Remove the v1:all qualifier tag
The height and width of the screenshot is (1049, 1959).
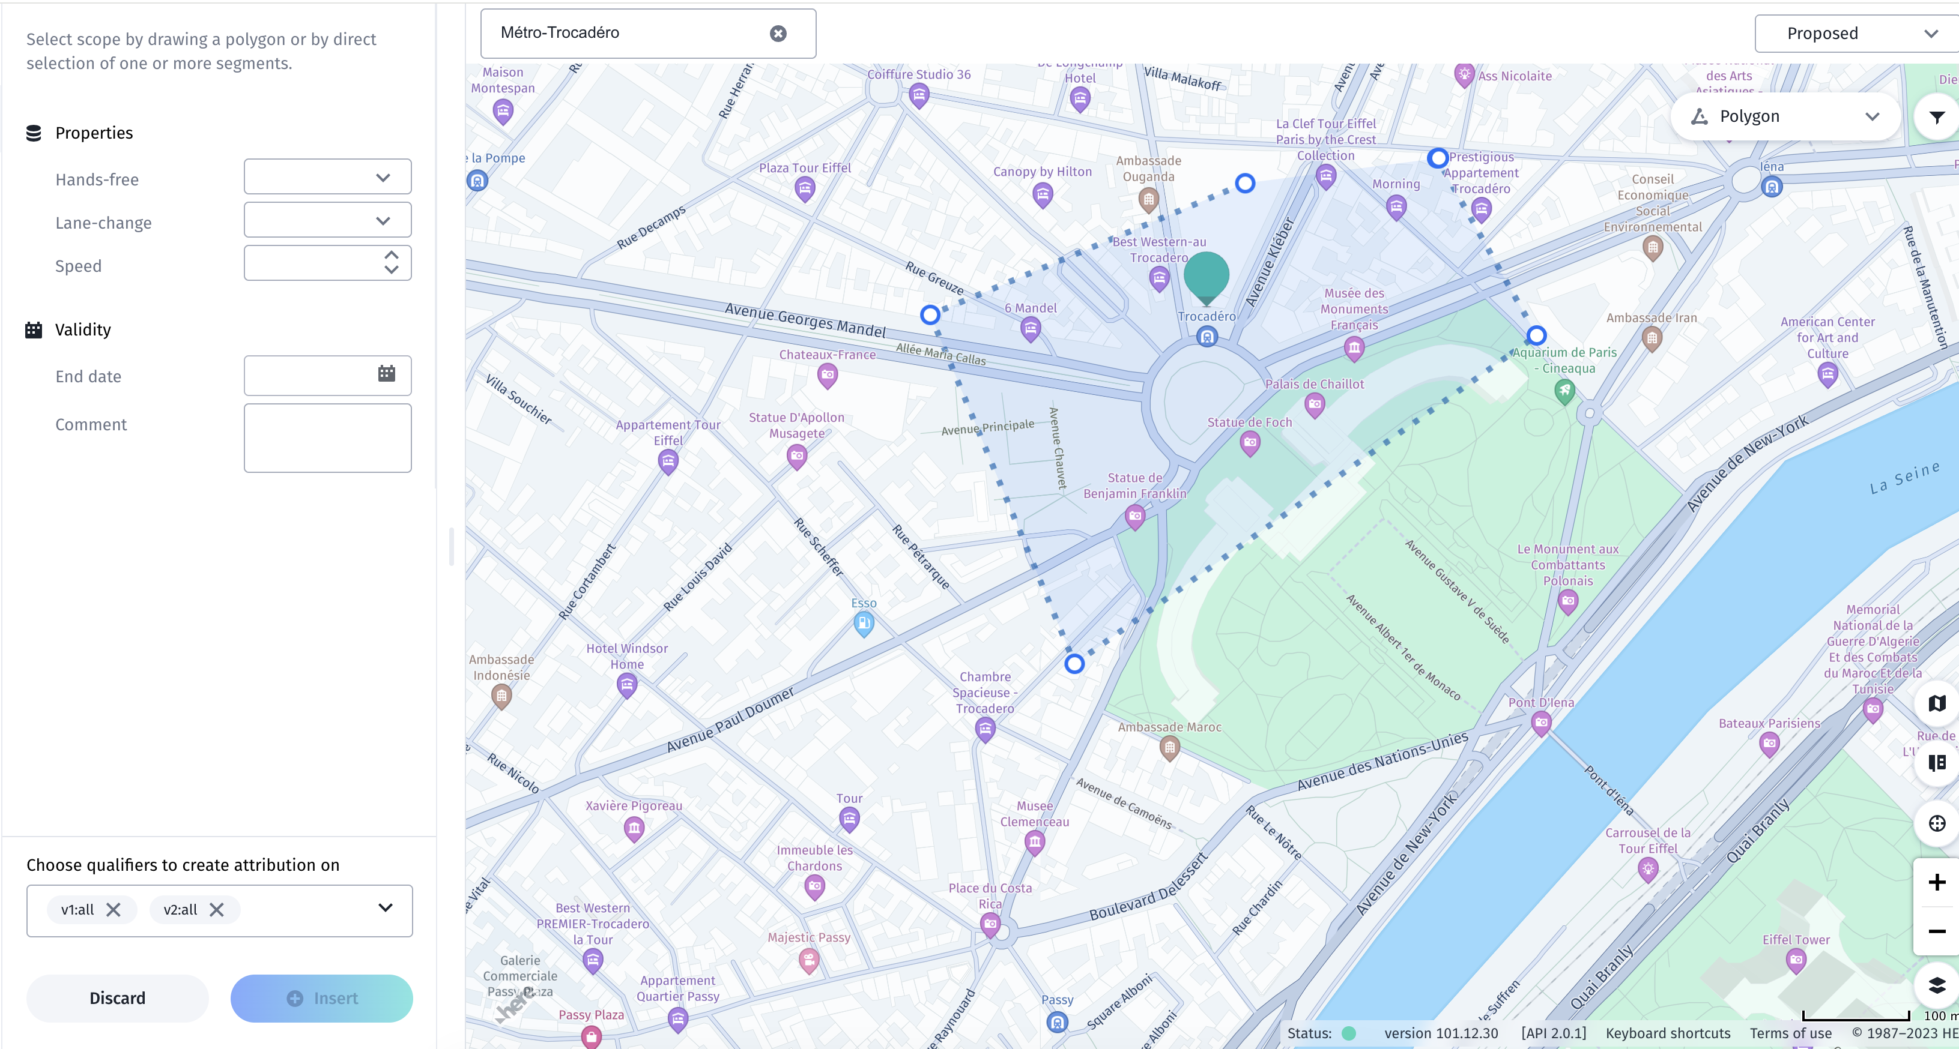coord(114,909)
